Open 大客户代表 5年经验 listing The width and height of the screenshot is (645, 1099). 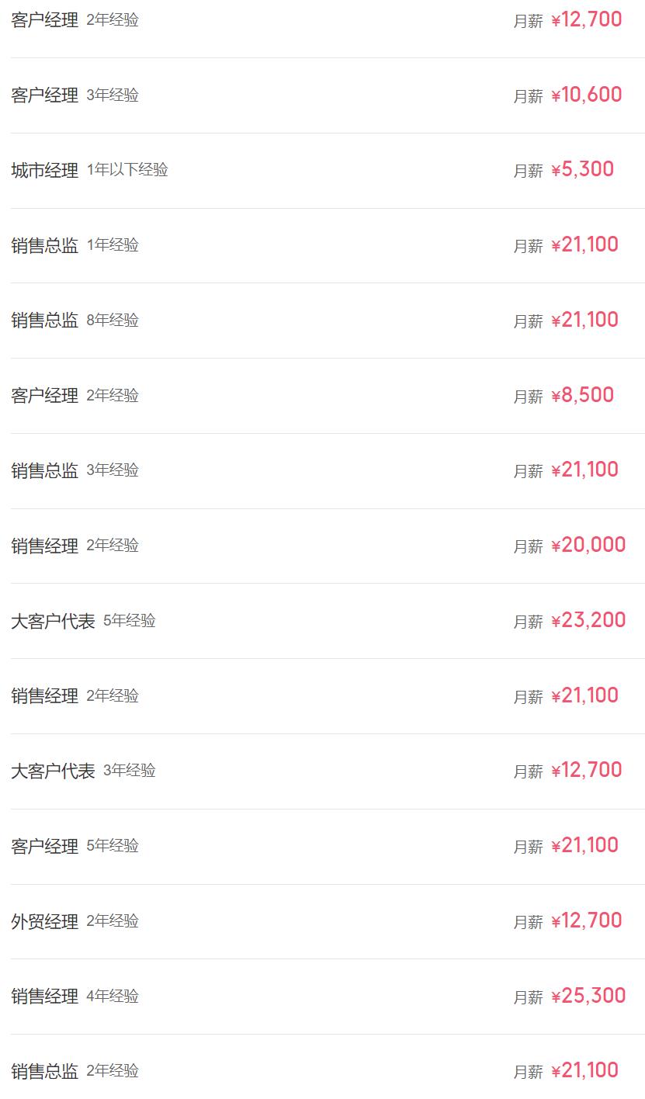pos(53,622)
